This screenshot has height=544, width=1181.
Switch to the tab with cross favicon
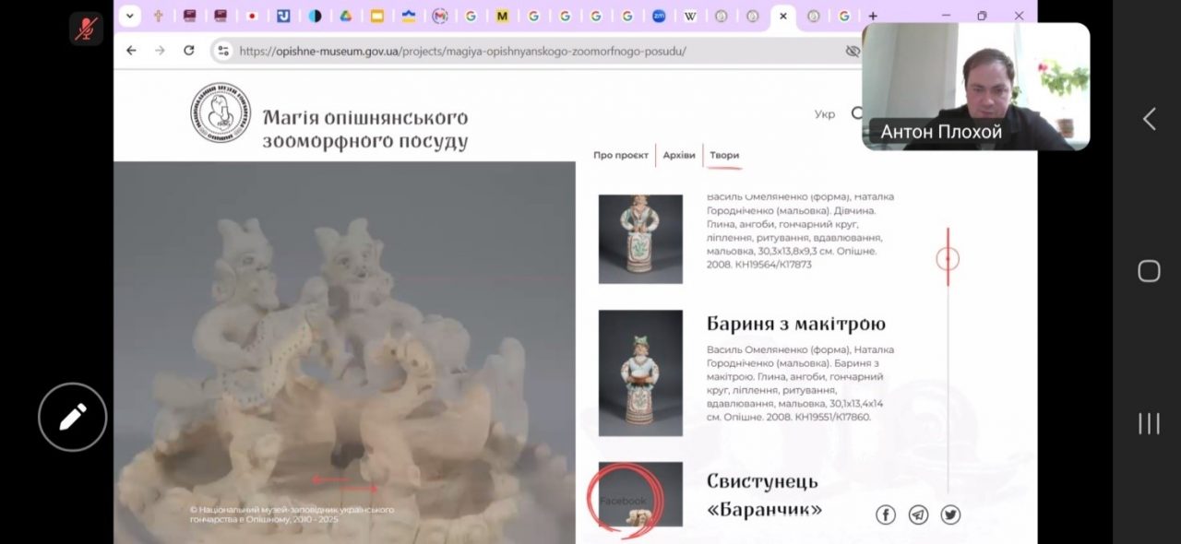pos(158,16)
